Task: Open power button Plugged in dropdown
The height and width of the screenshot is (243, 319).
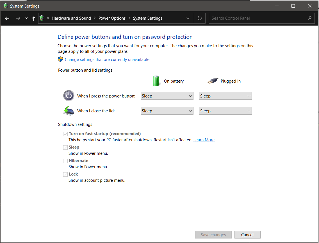Action: 225,96
